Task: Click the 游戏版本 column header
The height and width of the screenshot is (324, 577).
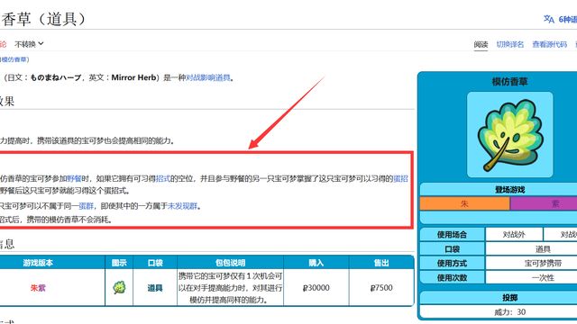Action: [38, 263]
